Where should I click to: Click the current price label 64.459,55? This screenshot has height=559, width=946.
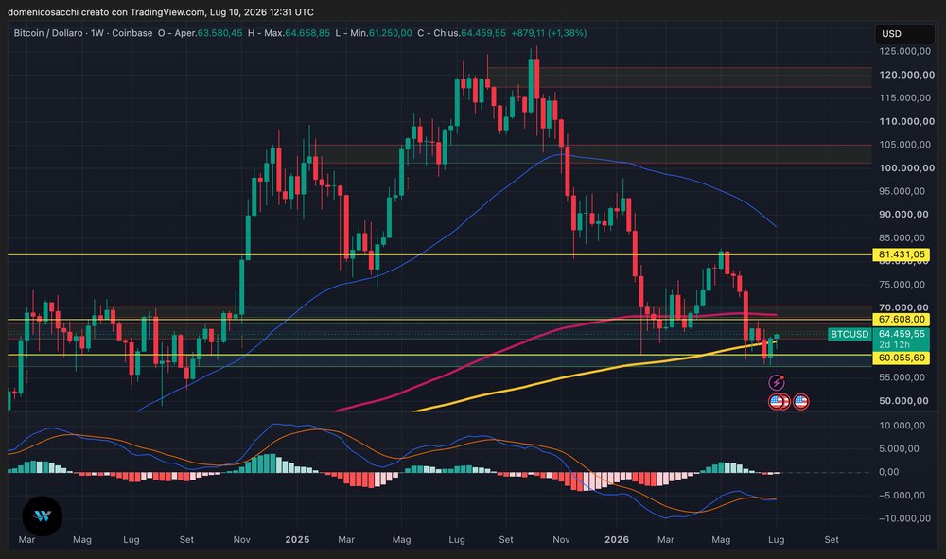[x=902, y=334]
